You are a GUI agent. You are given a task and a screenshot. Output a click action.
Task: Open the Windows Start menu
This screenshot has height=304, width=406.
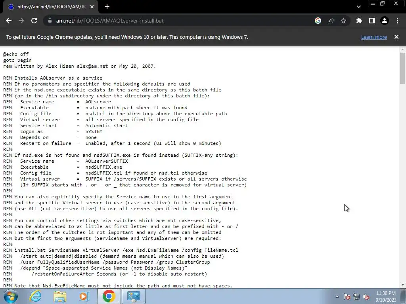11,296
